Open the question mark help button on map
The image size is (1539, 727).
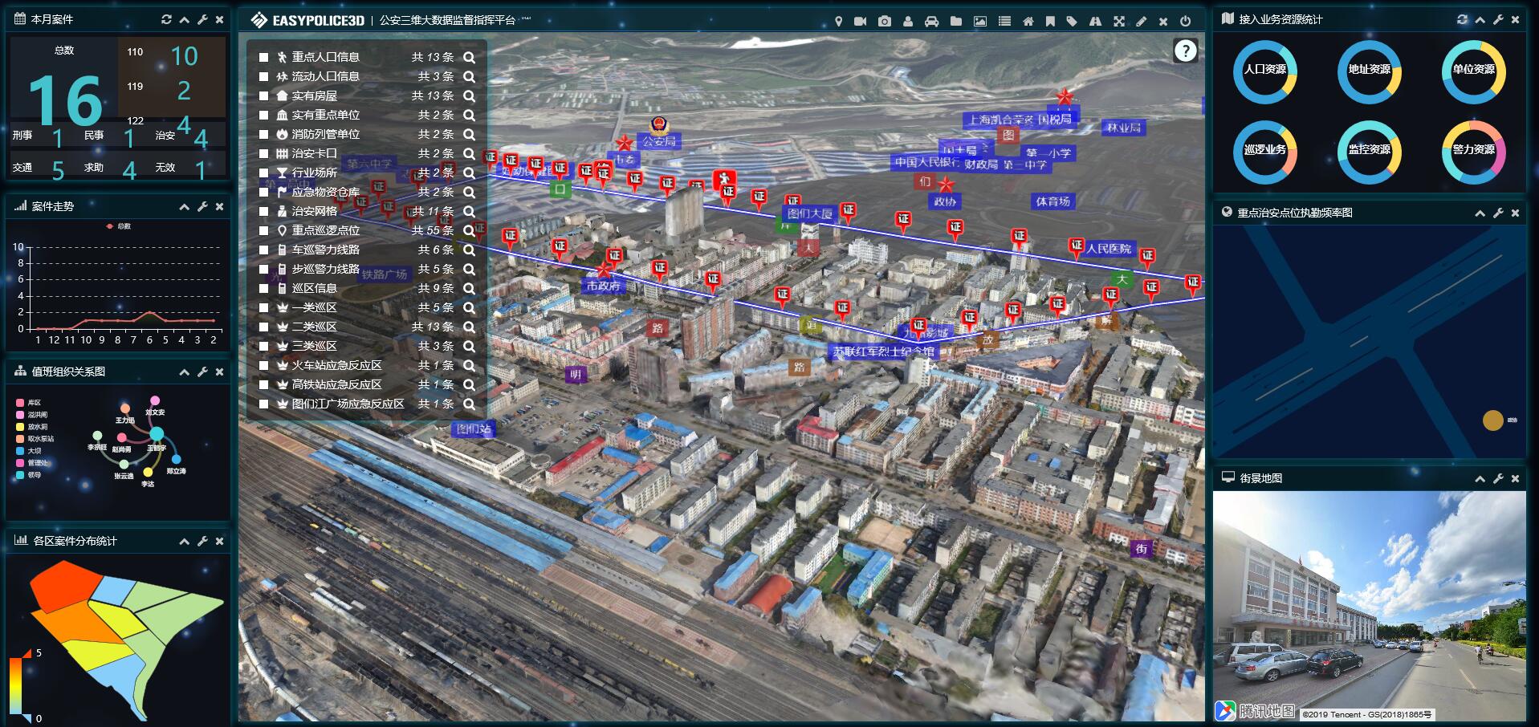[1186, 51]
